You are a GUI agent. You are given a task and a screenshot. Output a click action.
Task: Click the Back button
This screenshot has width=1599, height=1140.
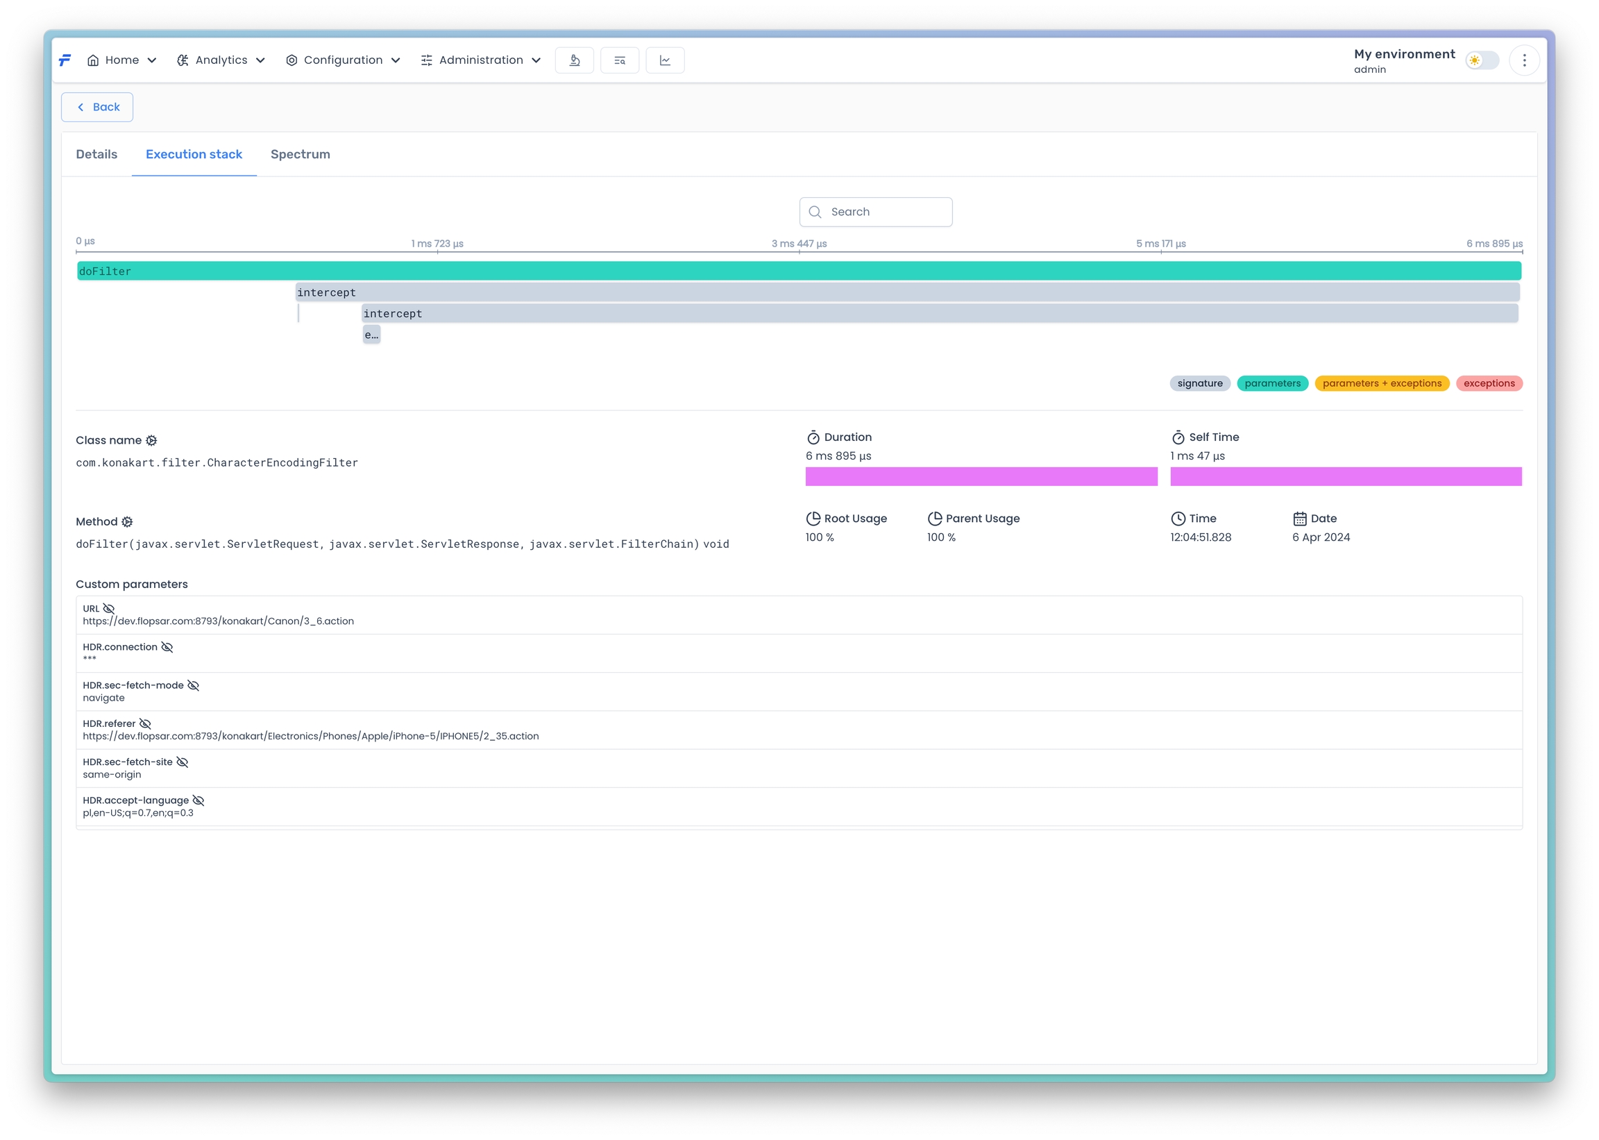[98, 108]
